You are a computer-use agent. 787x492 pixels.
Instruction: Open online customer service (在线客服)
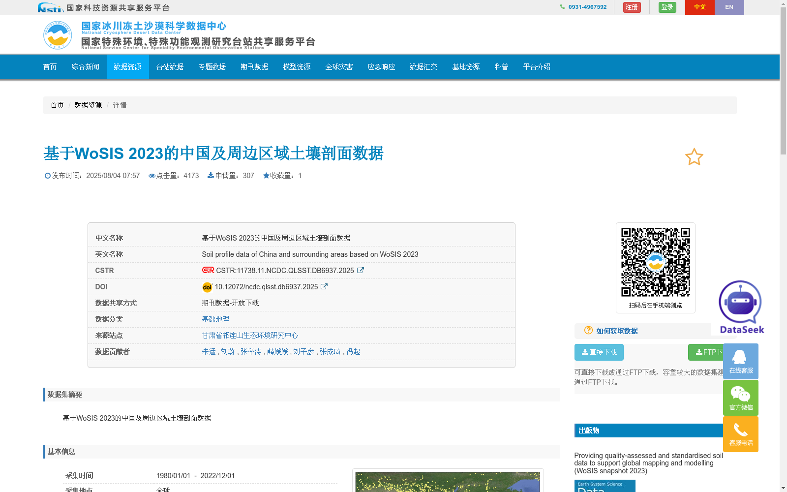click(x=741, y=361)
